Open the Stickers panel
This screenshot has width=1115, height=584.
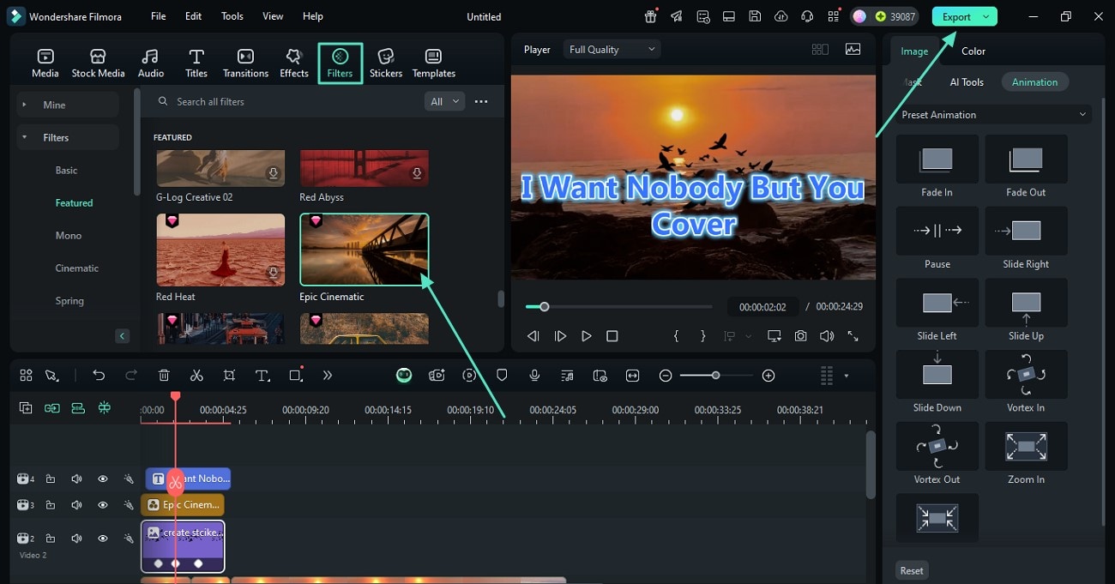(x=385, y=63)
